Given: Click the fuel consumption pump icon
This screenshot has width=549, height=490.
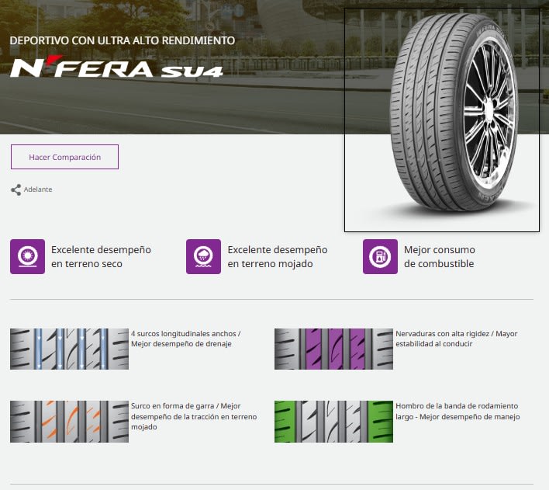Looking at the screenshot, I should click(x=380, y=256).
